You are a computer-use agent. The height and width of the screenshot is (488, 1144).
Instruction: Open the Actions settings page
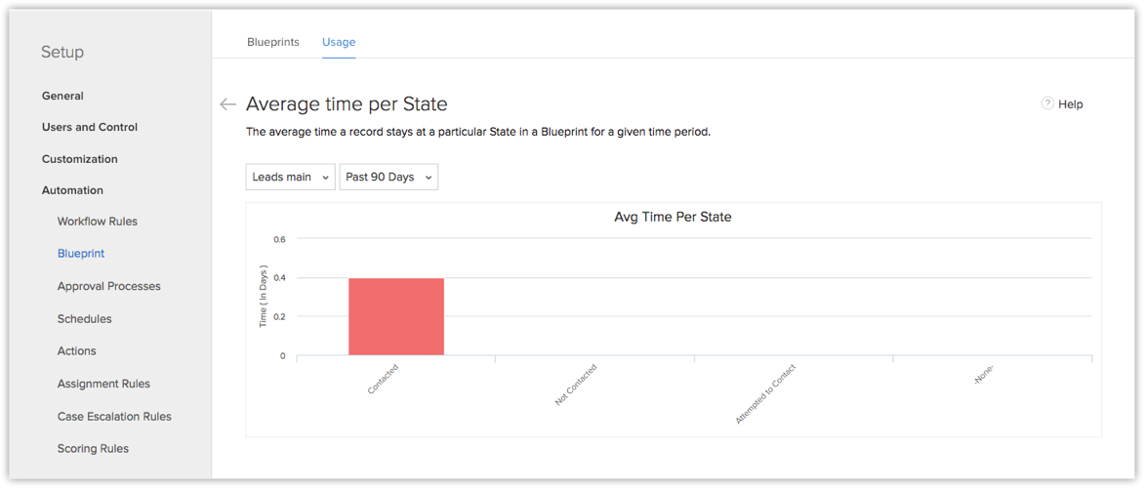pos(77,351)
